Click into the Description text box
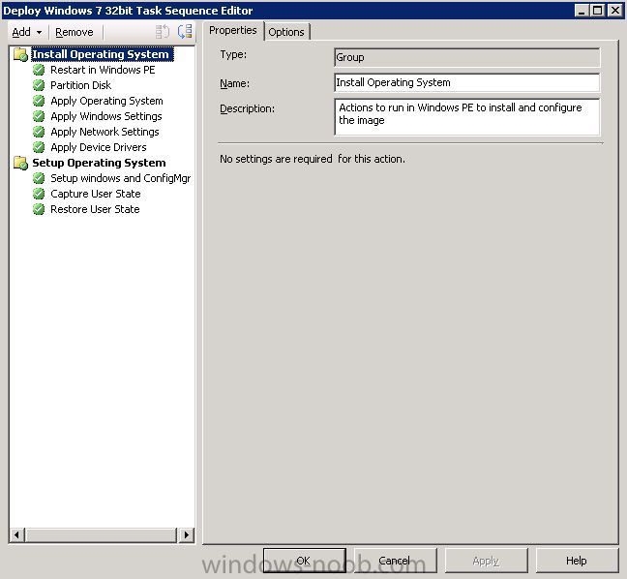The width and height of the screenshot is (627, 579). click(x=466, y=117)
